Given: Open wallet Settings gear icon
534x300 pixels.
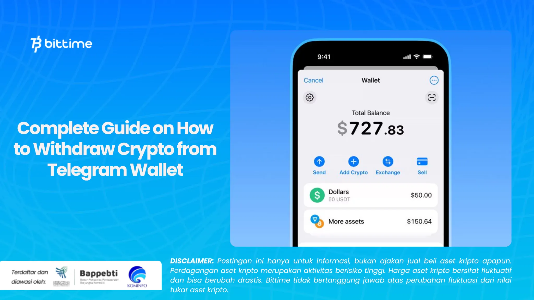Looking at the screenshot, I should 310,97.
